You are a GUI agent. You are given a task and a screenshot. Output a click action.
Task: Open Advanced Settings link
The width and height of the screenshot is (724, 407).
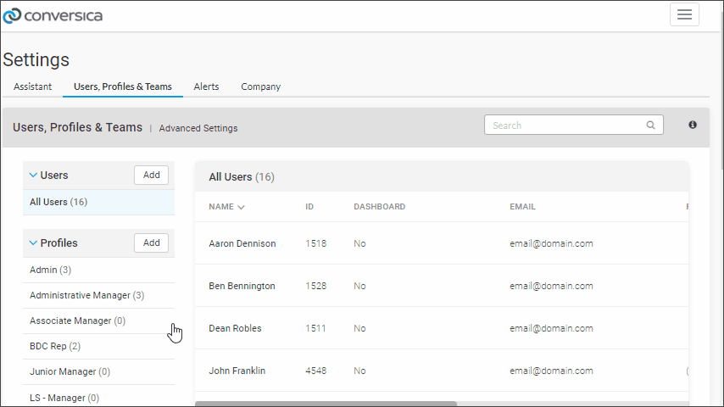198,128
